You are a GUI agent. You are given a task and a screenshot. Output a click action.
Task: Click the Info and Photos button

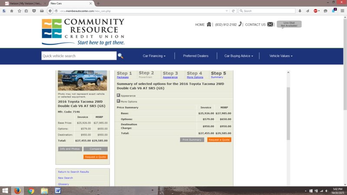[x=70, y=149]
